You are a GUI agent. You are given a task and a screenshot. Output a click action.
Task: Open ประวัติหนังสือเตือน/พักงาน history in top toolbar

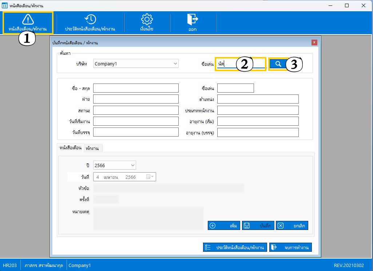[x=90, y=23]
